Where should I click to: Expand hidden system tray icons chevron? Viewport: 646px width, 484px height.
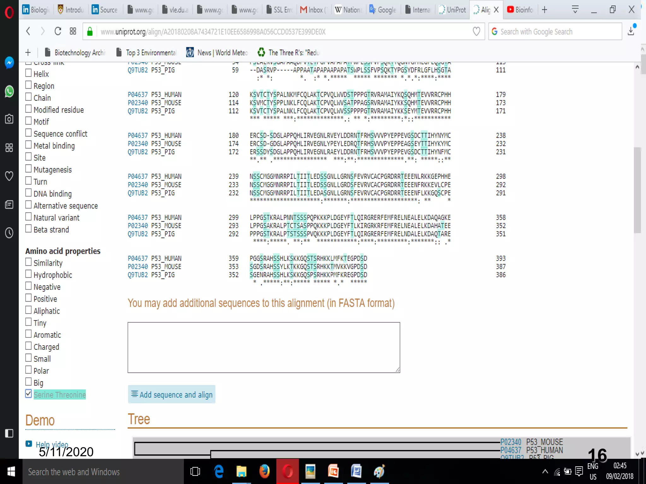[x=545, y=471]
